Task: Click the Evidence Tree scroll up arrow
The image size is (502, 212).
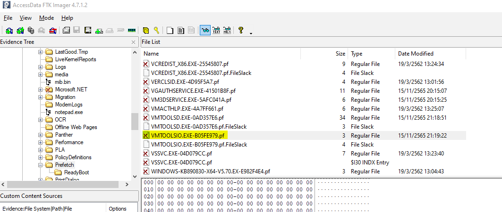Action: 135,52
